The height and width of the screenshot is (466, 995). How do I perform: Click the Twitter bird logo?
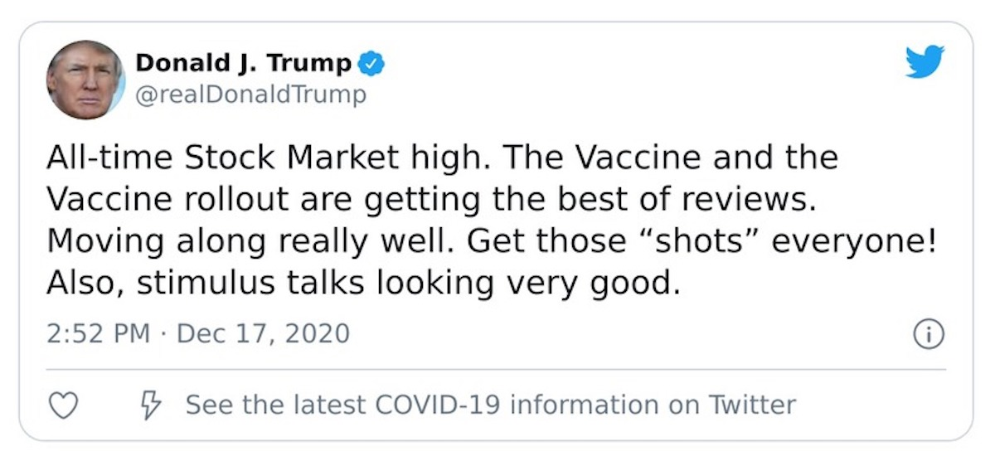coord(925,62)
